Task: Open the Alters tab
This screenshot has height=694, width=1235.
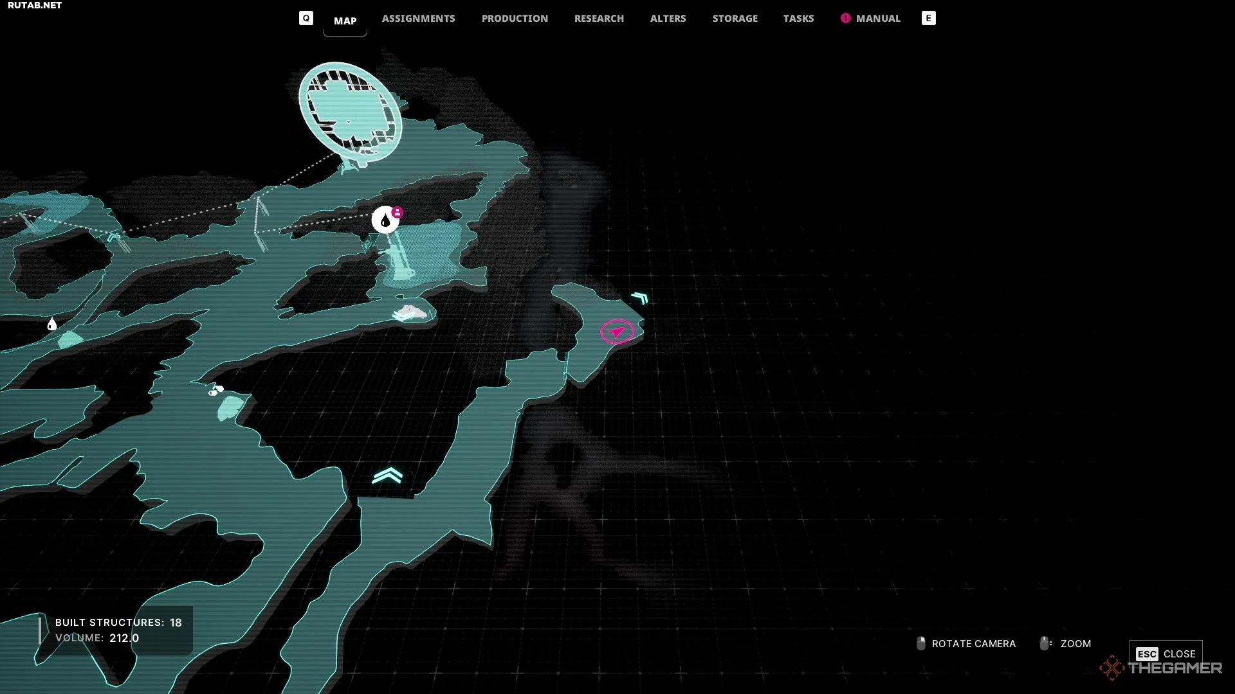Action: [x=668, y=18]
